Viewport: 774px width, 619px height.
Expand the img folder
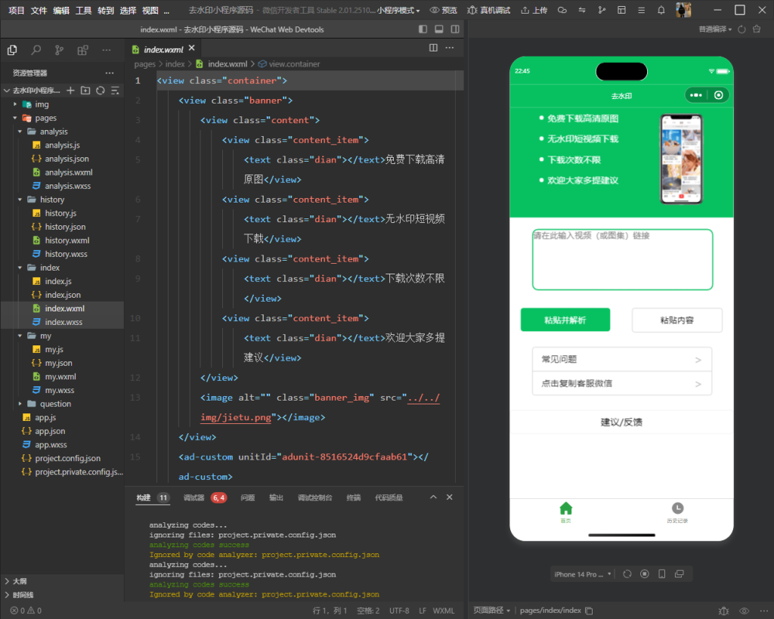click(42, 104)
